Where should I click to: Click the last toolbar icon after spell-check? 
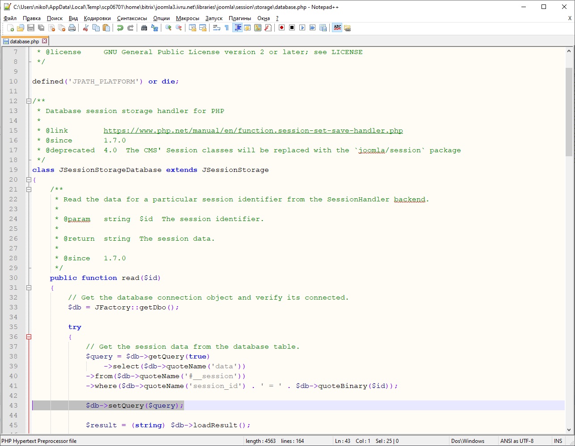point(348,28)
